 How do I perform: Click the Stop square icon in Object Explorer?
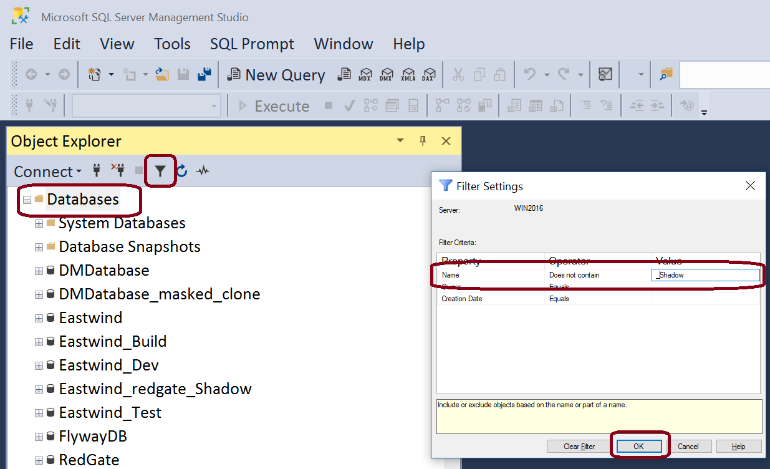pos(139,171)
